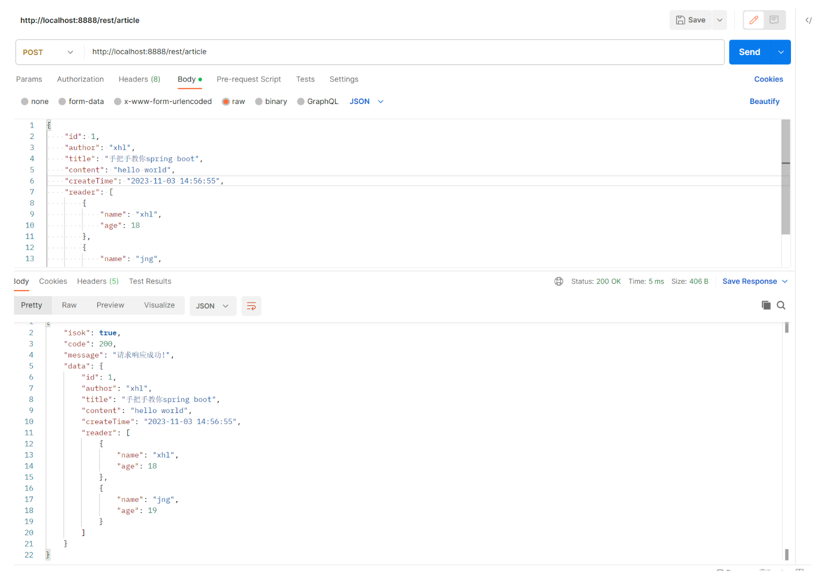Image resolution: width=820 pixels, height=585 pixels.
Task: Click the request body vertical scrollbar
Action: point(785,177)
